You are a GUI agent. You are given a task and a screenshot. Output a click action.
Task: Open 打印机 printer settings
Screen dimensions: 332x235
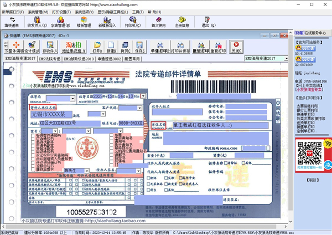(133, 22)
